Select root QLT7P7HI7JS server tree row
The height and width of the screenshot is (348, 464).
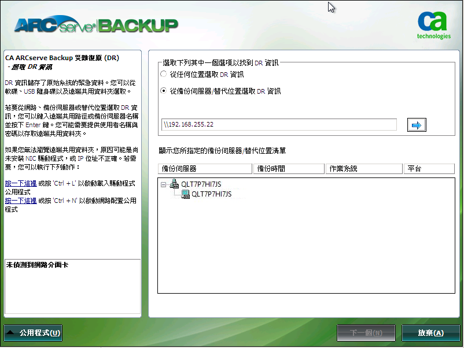tap(201, 184)
